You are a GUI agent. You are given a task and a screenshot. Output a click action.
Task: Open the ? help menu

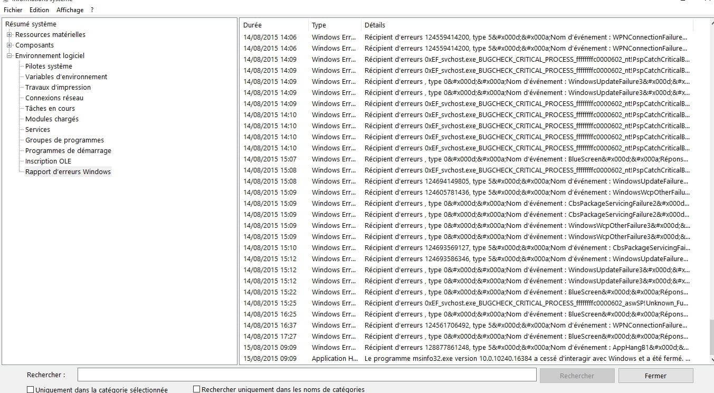(92, 10)
